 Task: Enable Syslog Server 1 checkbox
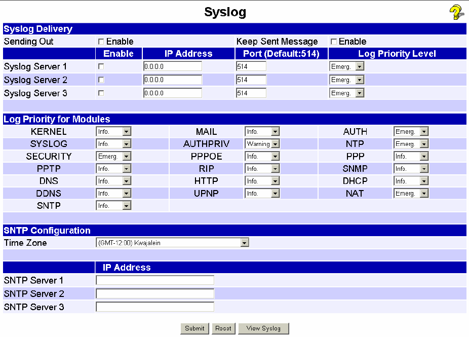[x=101, y=66]
